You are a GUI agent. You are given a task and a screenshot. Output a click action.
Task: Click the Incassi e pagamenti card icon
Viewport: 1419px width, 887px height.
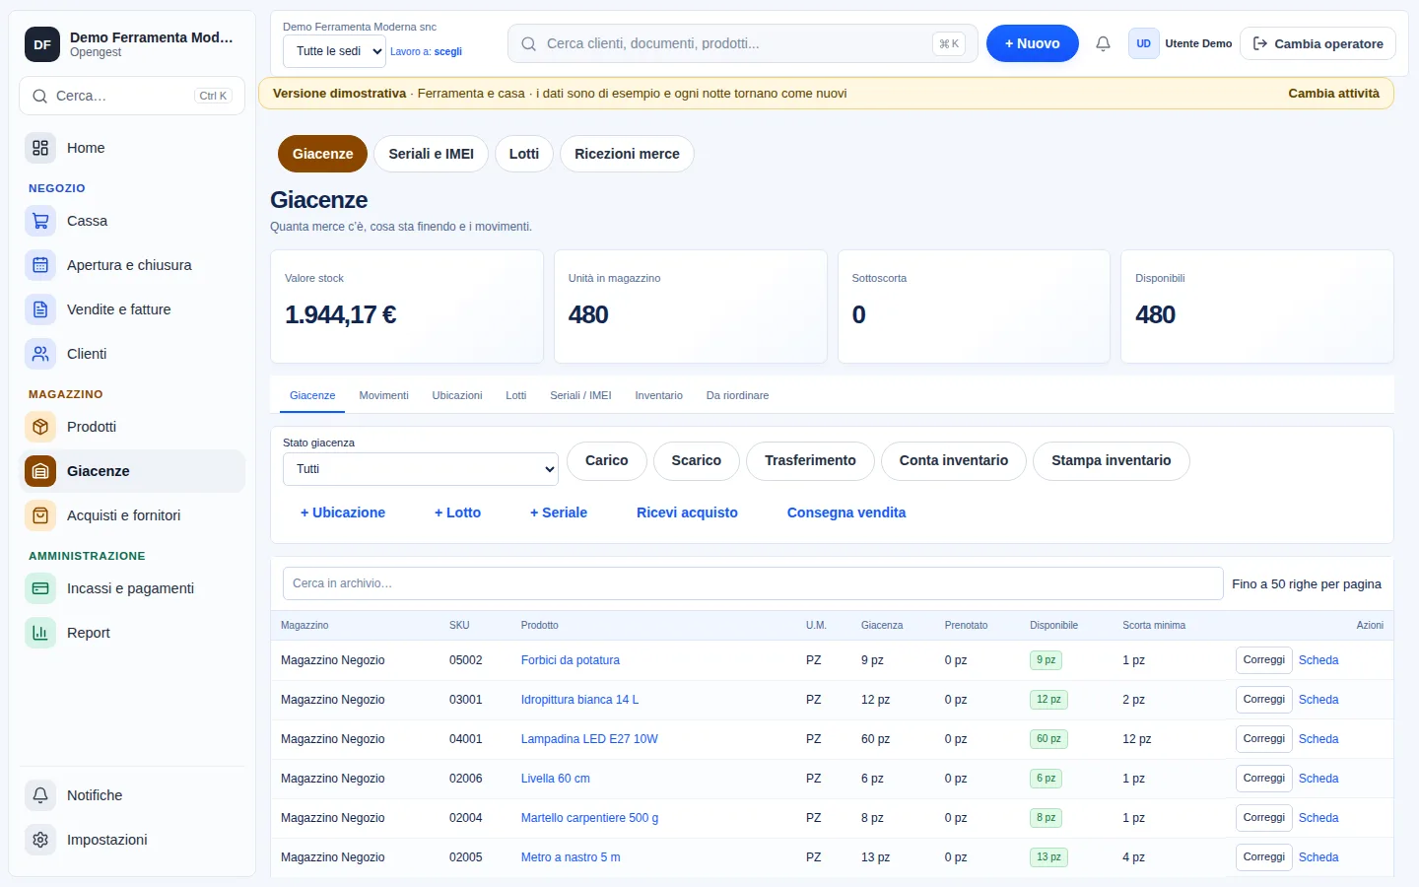click(x=40, y=588)
